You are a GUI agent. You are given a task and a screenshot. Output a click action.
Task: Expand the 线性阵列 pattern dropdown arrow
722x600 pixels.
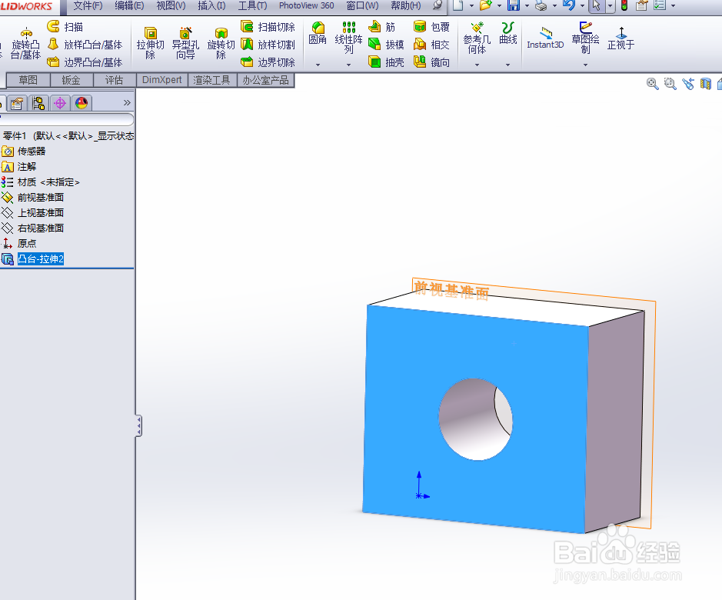click(x=348, y=65)
